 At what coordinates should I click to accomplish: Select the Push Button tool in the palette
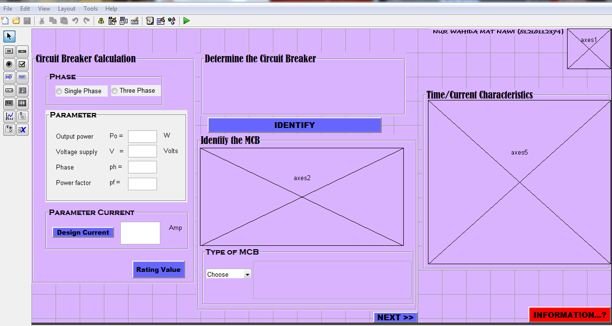pyautogui.click(x=9, y=51)
